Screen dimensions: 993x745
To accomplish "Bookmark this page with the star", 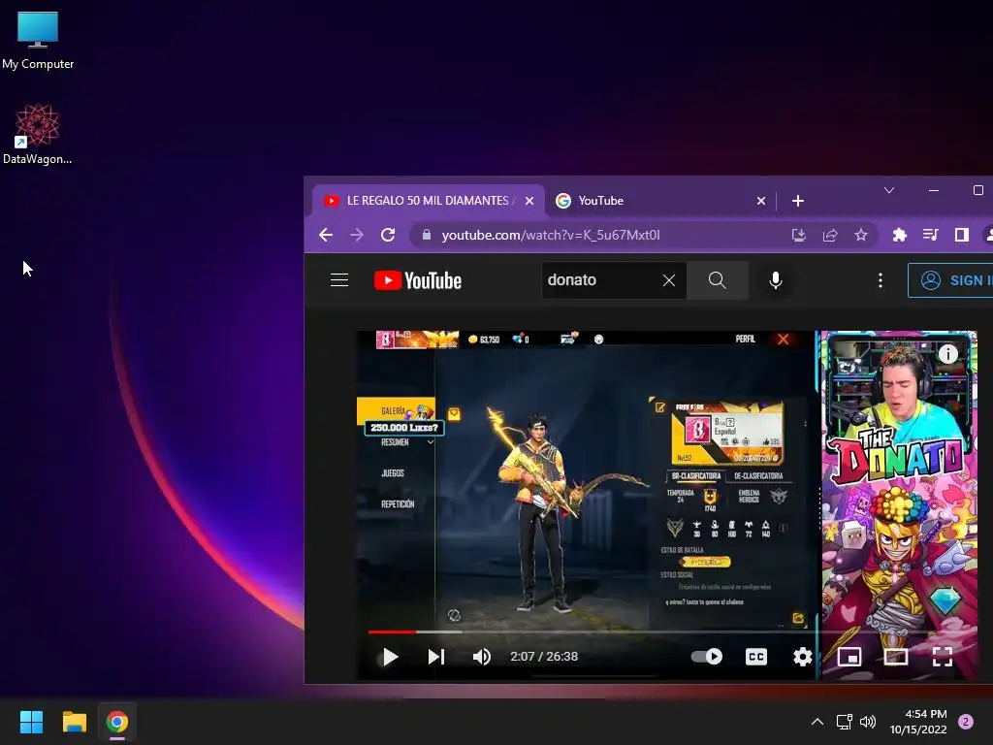I will [861, 235].
